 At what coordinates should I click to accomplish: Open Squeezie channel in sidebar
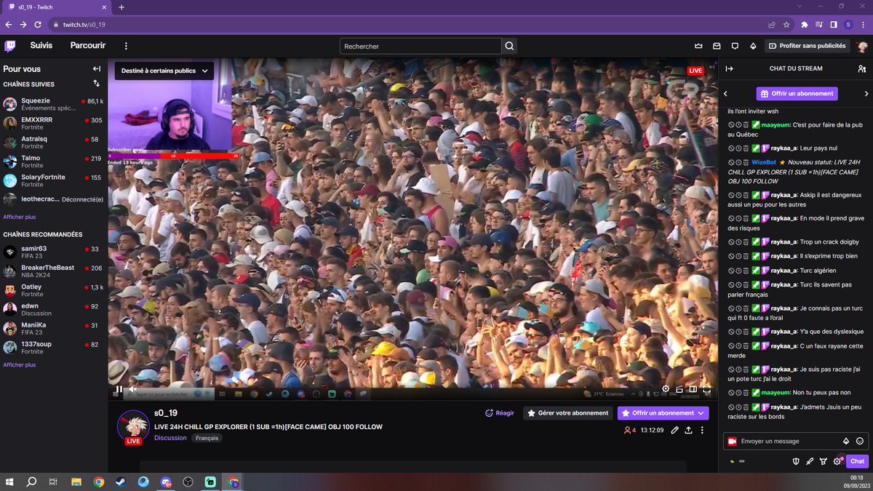53,104
